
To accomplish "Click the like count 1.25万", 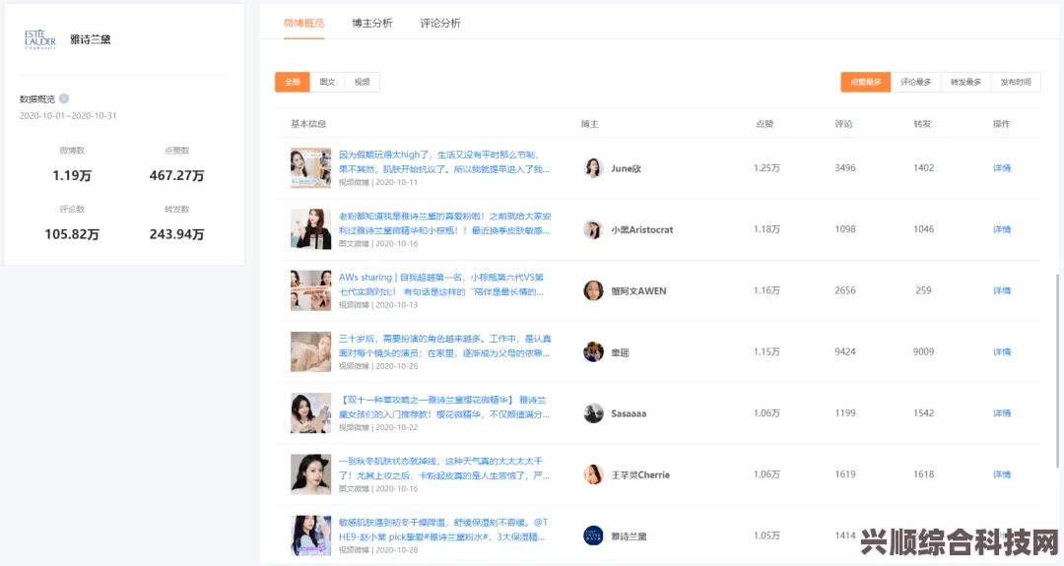I will (766, 168).
